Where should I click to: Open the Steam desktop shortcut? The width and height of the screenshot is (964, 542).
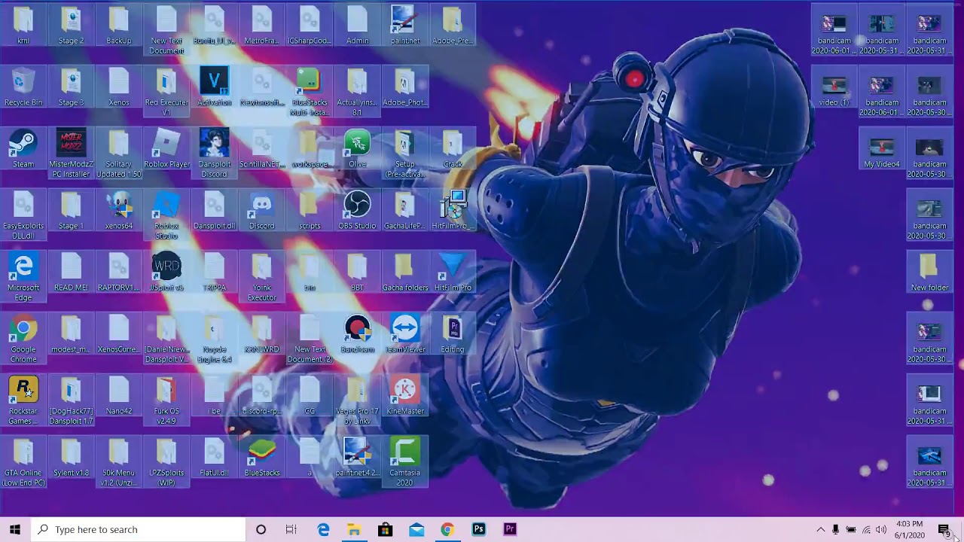pos(23,148)
